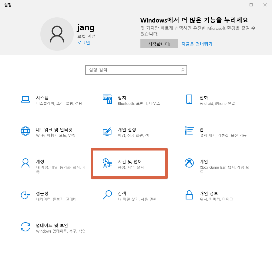This screenshot has width=272, height=256.
Task: Select the 앱 title text
Action: [x=202, y=130]
